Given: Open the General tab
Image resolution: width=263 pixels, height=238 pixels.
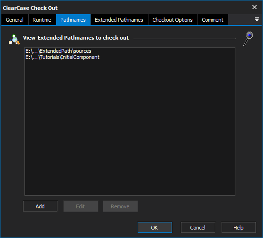Looking at the screenshot, I should (15, 20).
